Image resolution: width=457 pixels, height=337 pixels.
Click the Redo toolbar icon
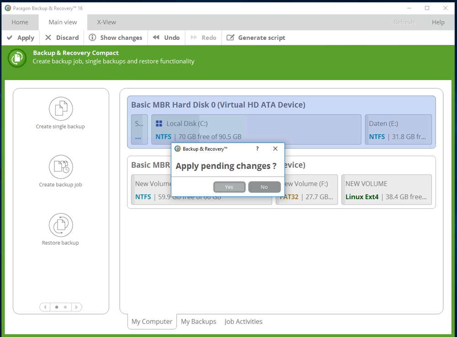pyautogui.click(x=193, y=37)
